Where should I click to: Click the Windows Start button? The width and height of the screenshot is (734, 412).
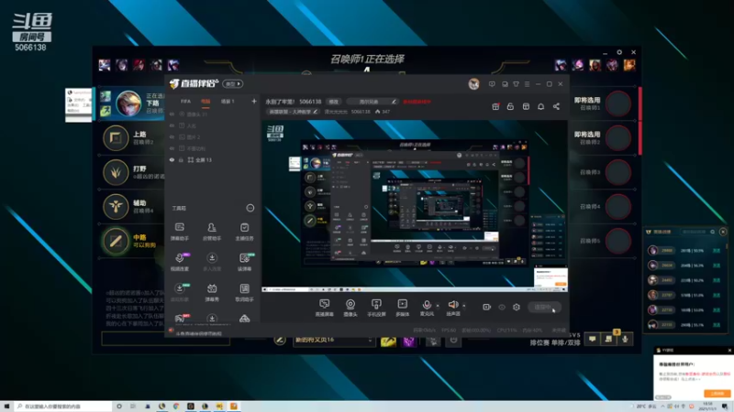pos(6,407)
